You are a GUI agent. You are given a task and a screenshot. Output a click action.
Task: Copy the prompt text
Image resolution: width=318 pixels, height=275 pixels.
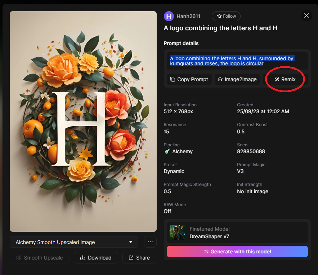click(189, 79)
